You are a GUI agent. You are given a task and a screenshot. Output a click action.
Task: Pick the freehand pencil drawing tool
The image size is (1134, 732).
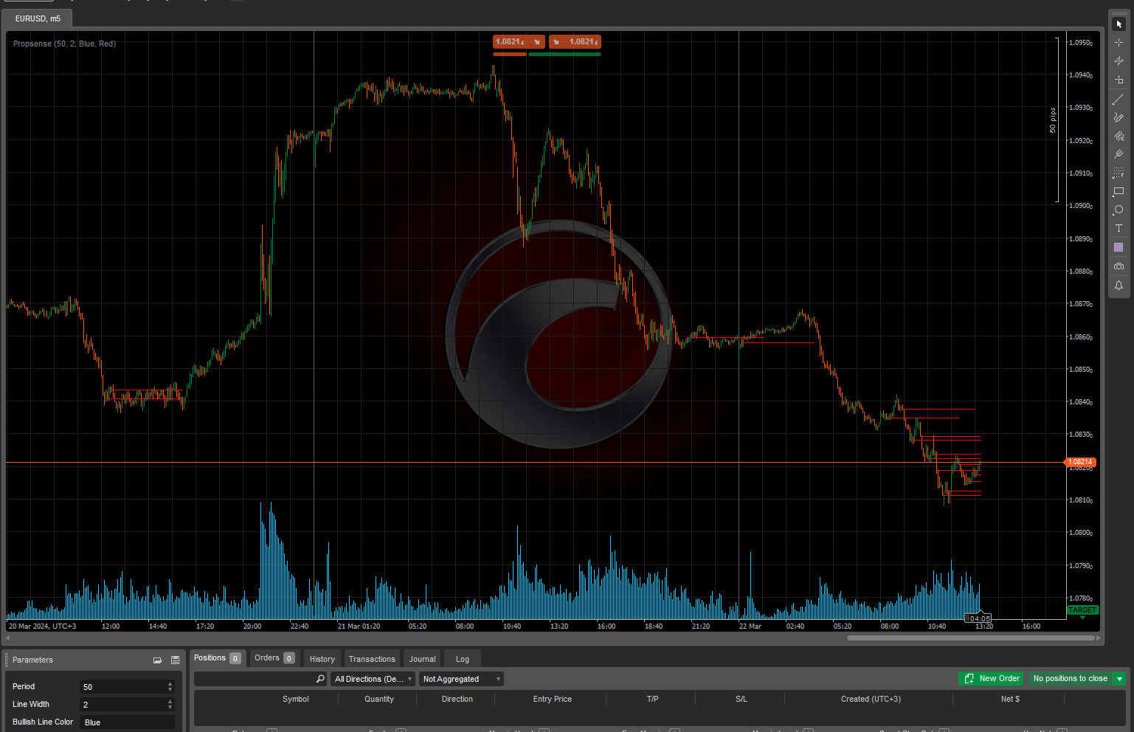point(1119,117)
